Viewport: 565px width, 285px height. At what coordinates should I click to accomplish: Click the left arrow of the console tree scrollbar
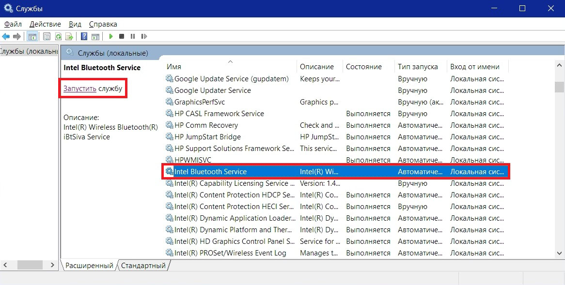pos(5,265)
